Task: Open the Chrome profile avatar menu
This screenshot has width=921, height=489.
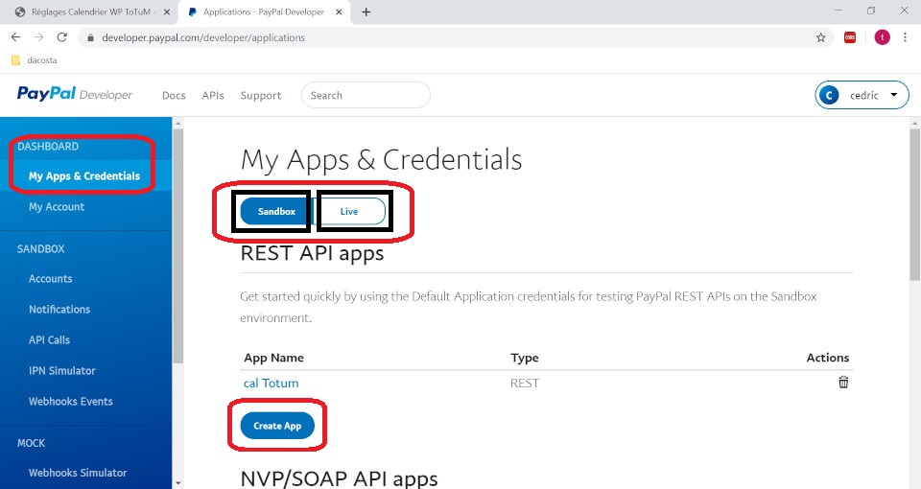Action: (x=881, y=37)
